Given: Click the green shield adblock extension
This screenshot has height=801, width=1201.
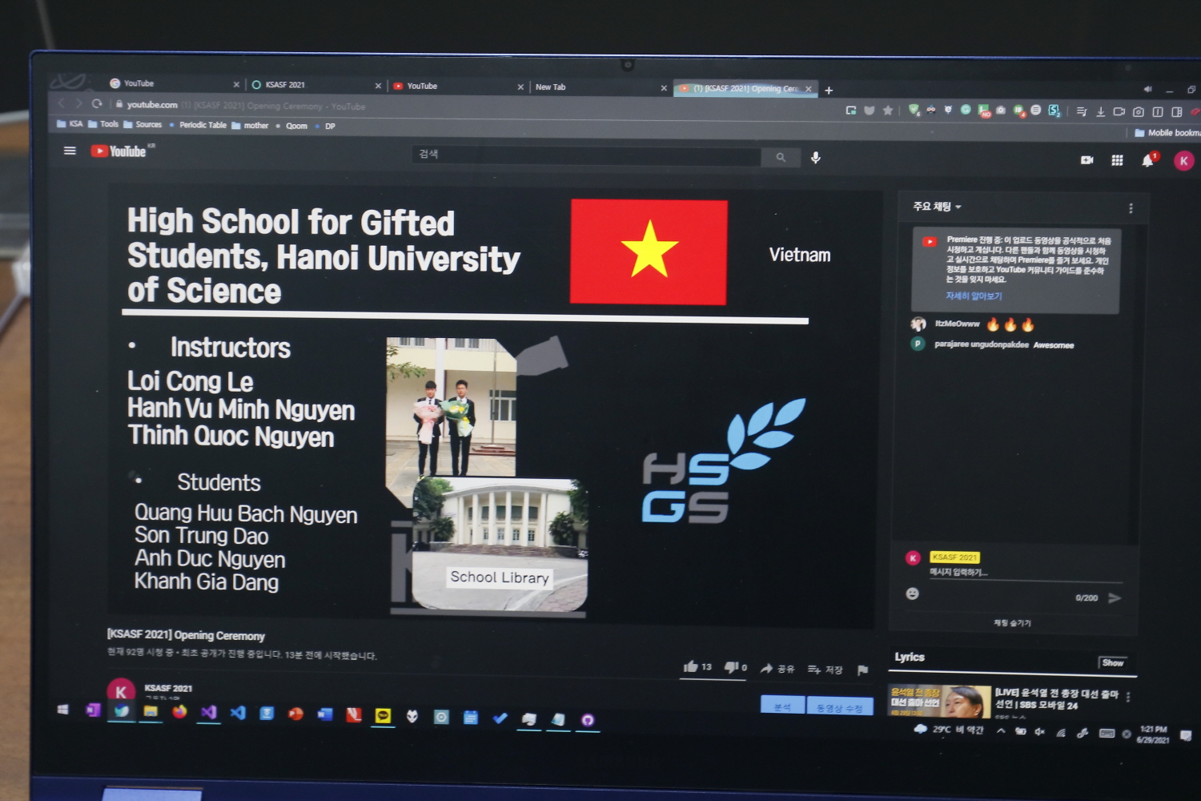Looking at the screenshot, I should click(914, 110).
